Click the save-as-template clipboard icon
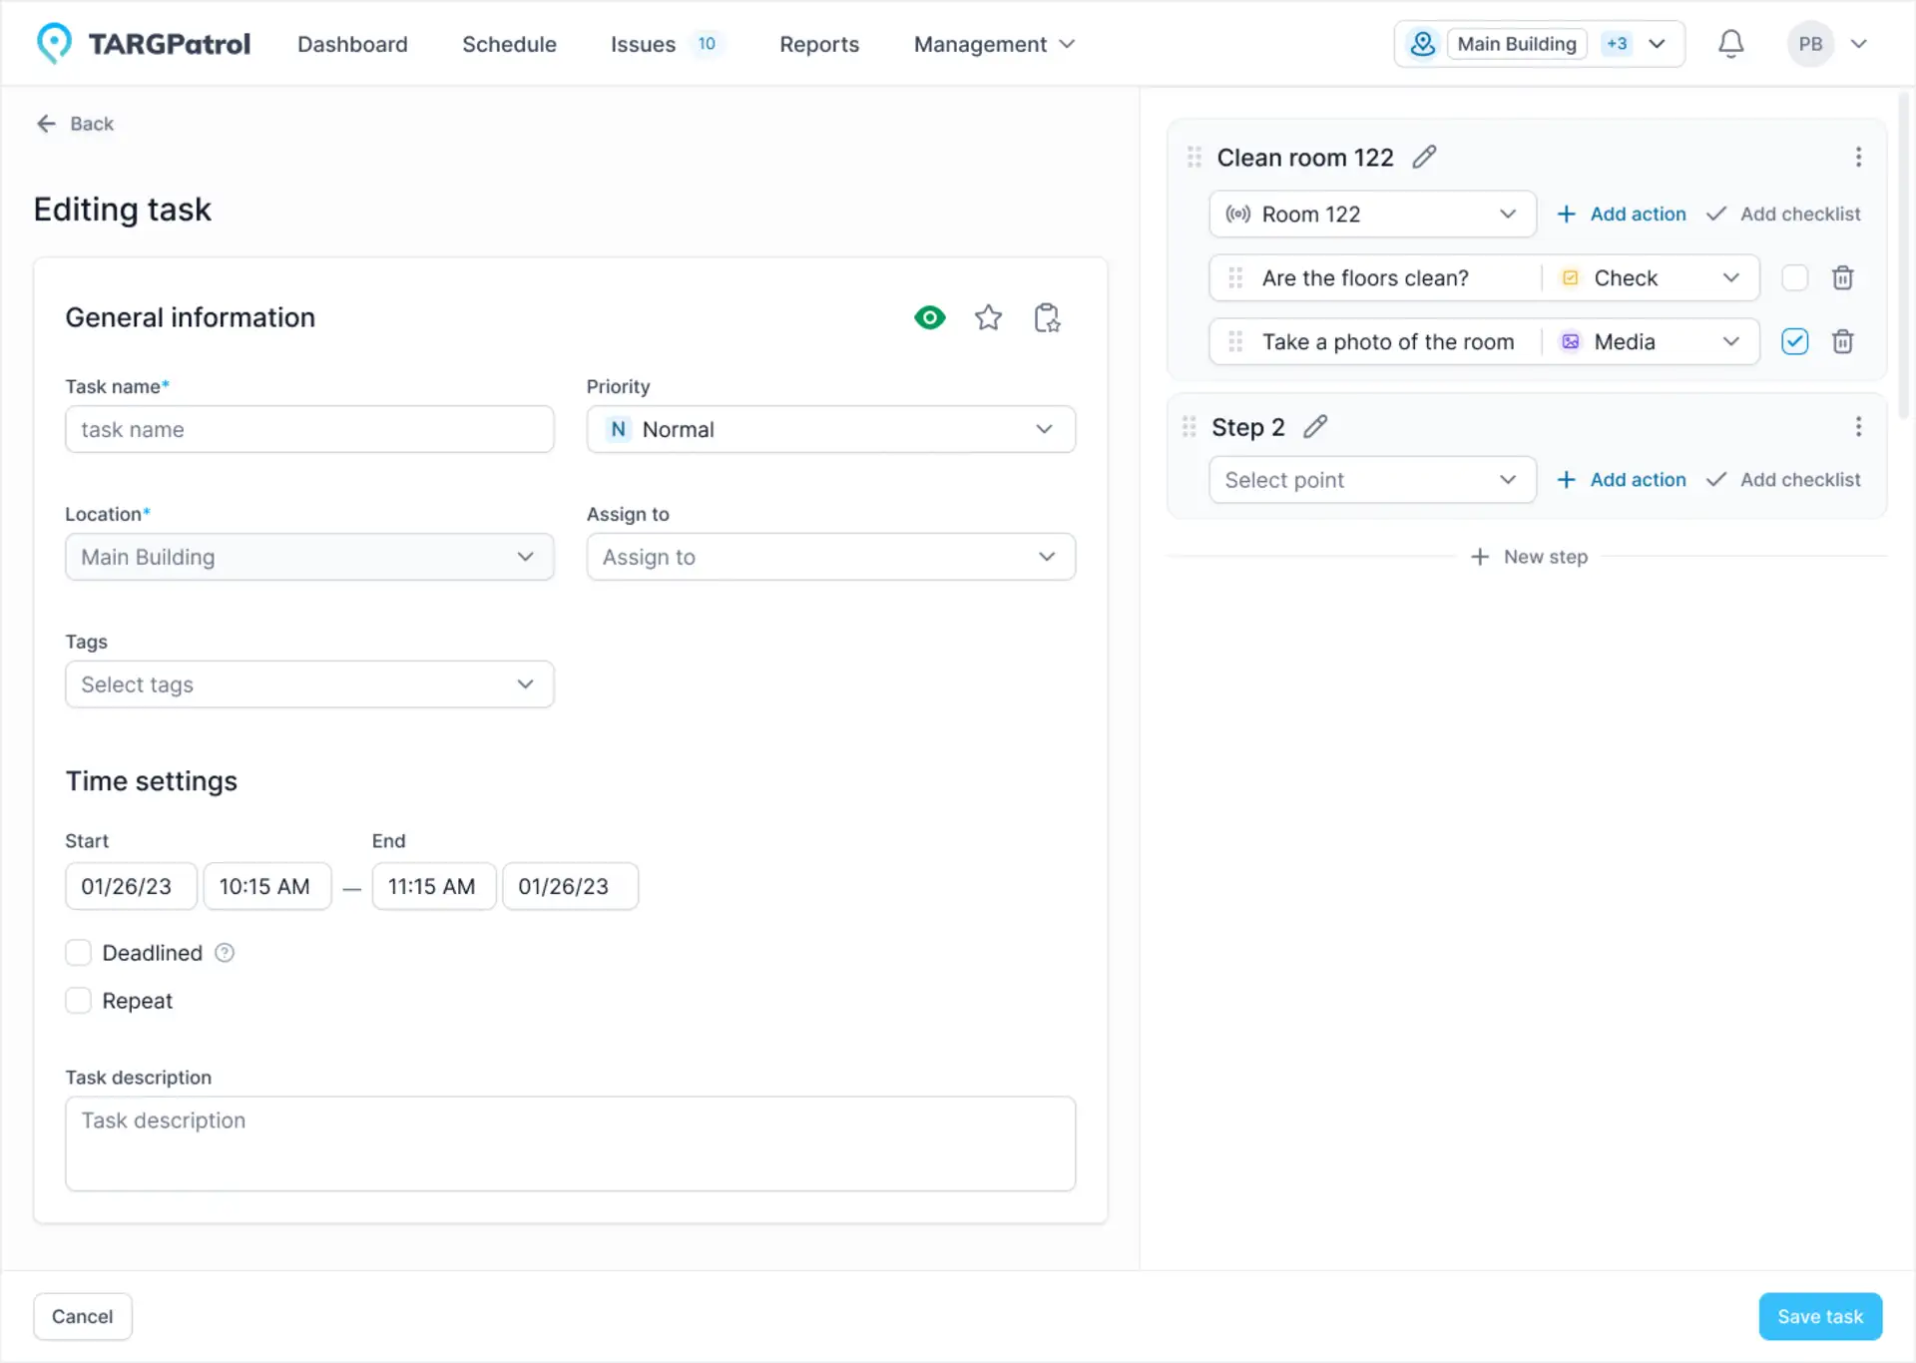 [1046, 317]
